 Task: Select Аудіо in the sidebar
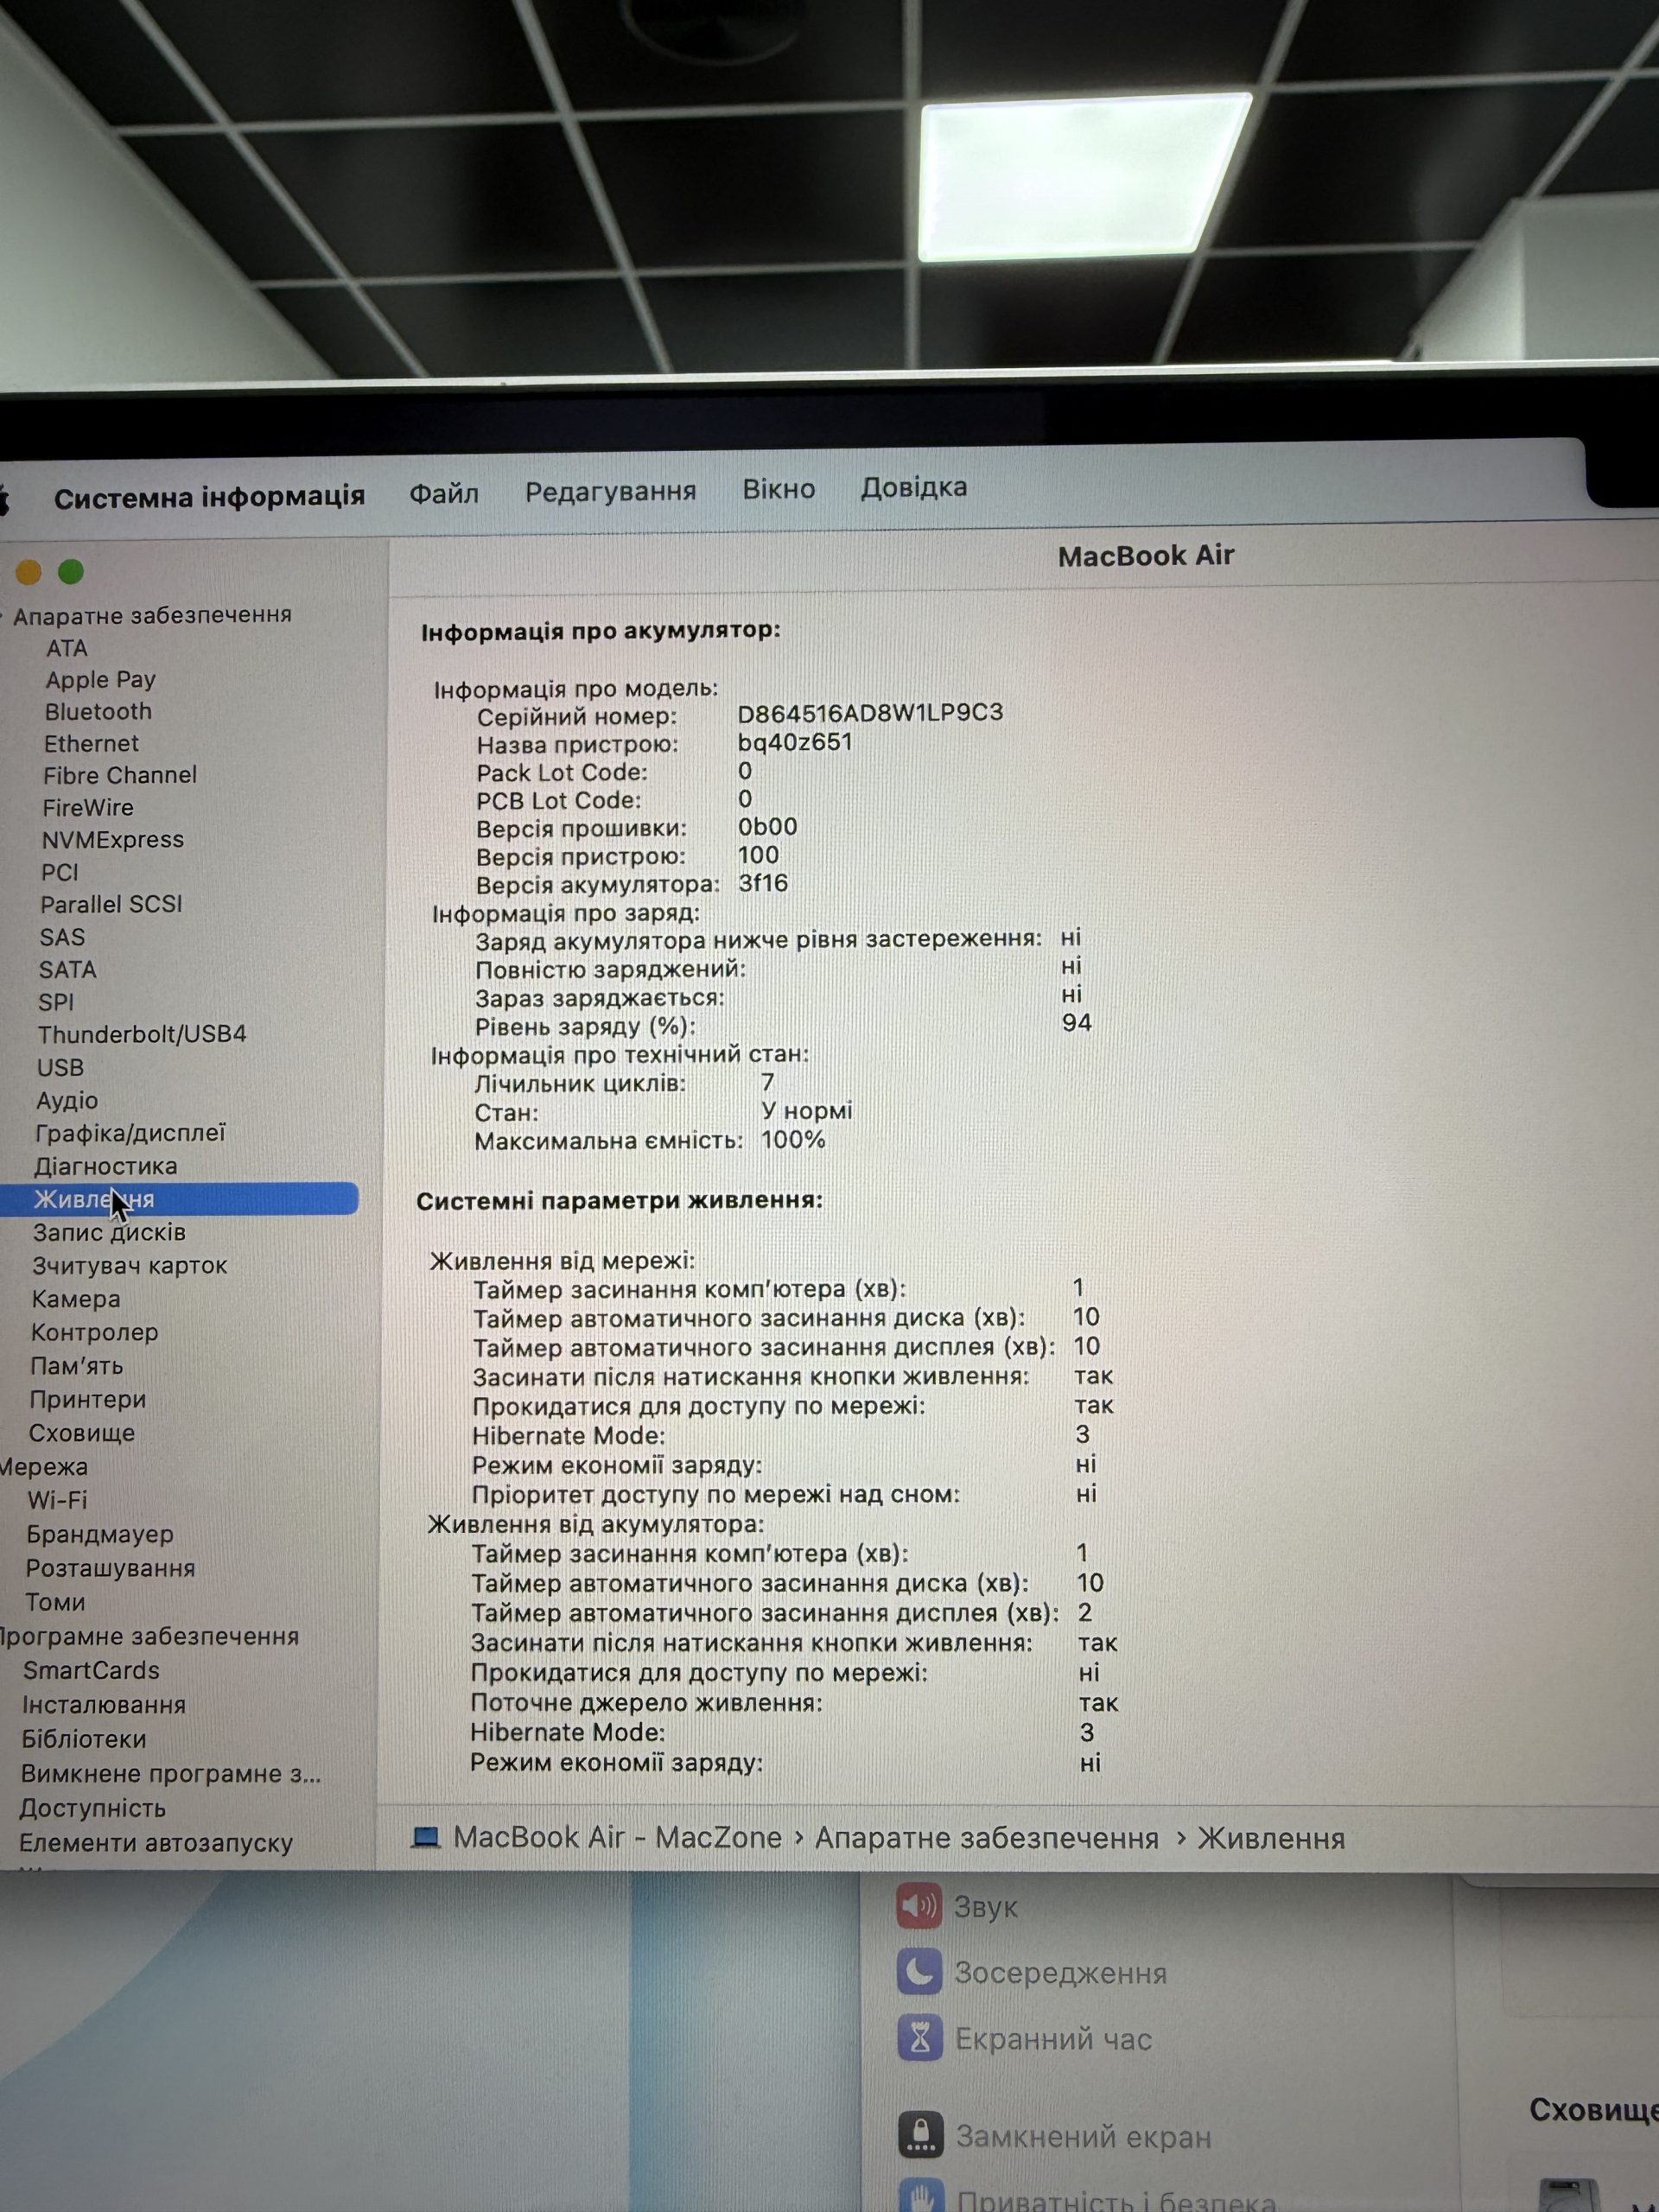(67, 1100)
